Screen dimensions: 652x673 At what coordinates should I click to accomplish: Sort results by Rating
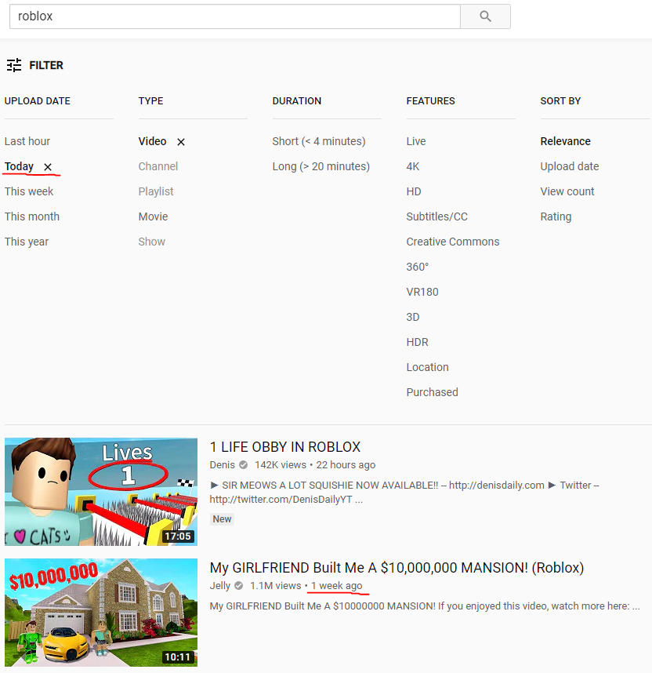(556, 216)
